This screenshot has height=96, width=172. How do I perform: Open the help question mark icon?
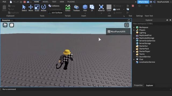point(151,2)
